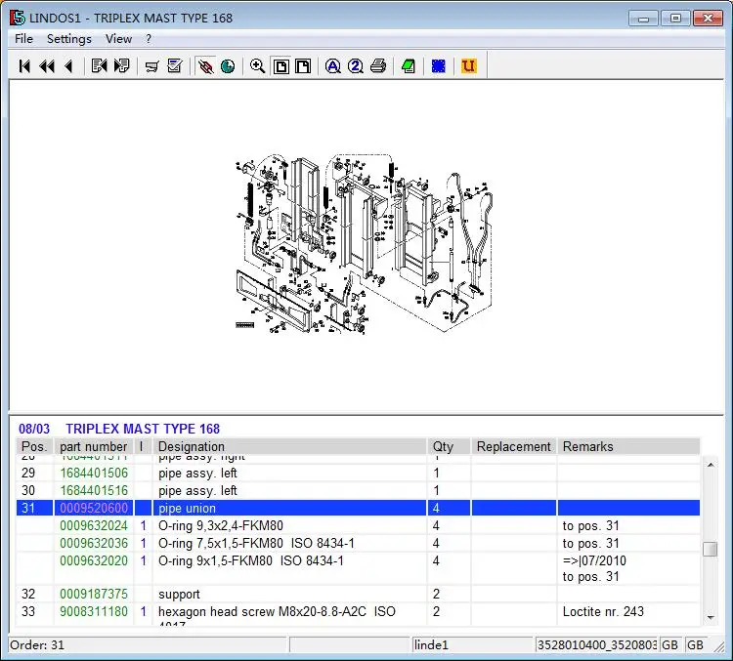The width and height of the screenshot is (733, 661).
Task: Click 'pipe union' designation row
Action: [x=289, y=508]
